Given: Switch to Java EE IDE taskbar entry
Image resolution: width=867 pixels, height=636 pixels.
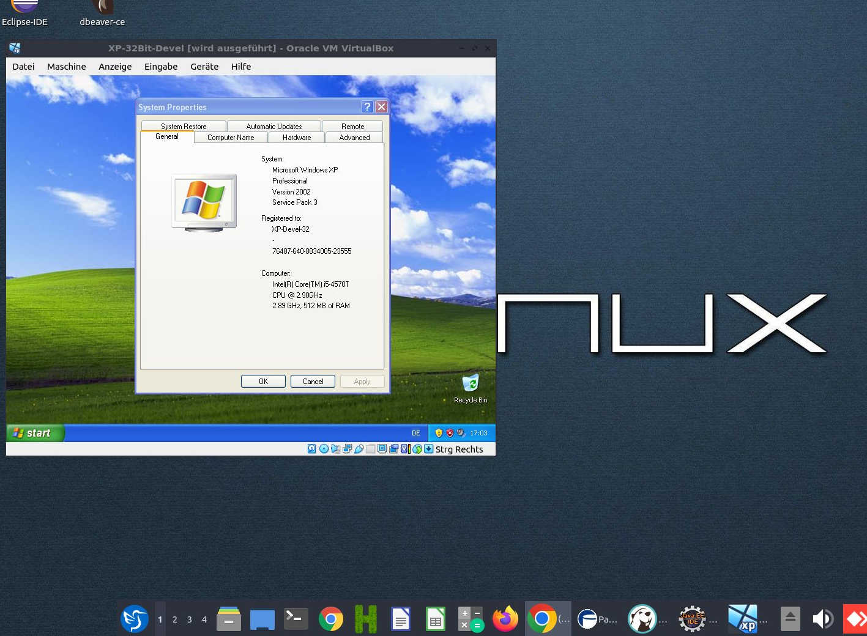Looking at the screenshot, I should [699, 619].
